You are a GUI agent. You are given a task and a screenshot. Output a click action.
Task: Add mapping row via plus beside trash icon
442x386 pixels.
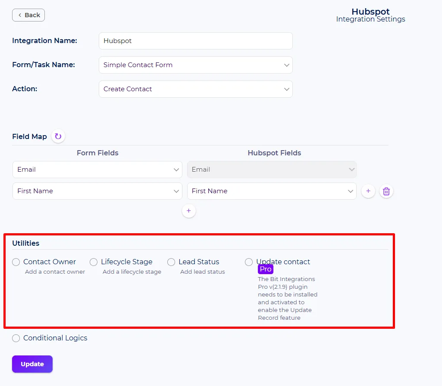(x=368, y=191)
